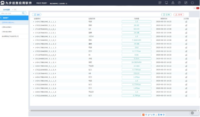Open history chart for 1404170B10H0_3_1_1_1

coord(186,22)
